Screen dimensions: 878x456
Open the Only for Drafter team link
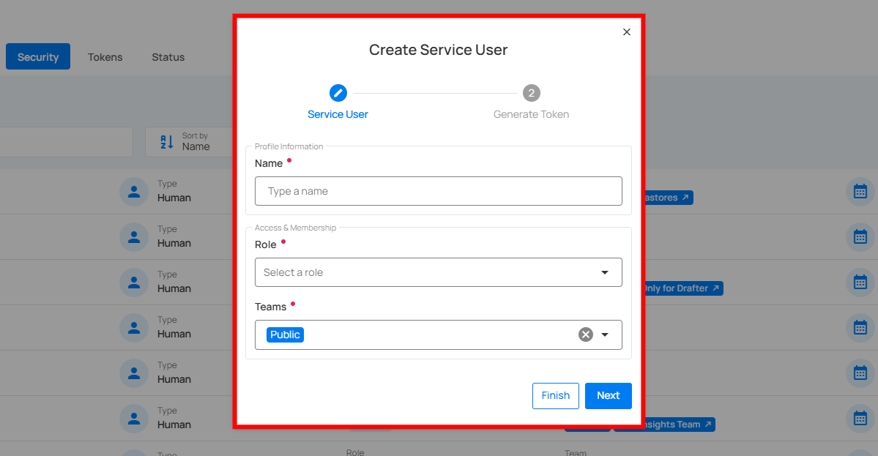[681, 288]
